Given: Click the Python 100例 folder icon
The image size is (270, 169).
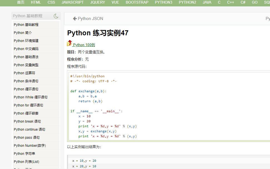Looking at the screenshot, I should [x=69, y=43].
